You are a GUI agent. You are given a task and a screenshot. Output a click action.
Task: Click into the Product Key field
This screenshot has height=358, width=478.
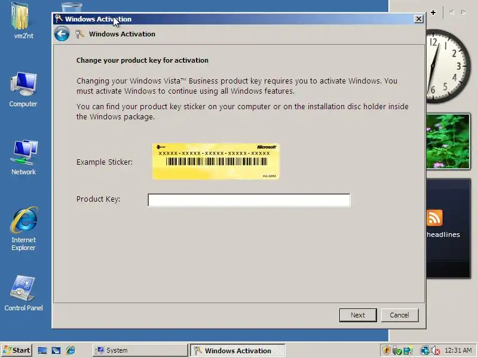pyautogui.click(x=249, y=200)
